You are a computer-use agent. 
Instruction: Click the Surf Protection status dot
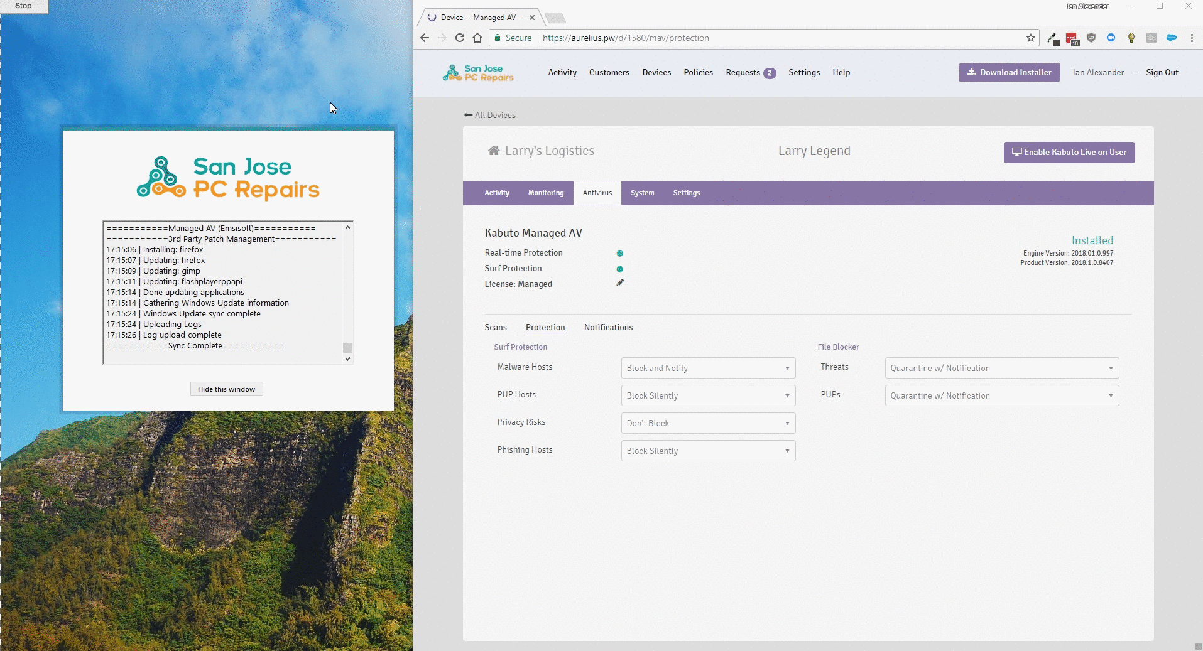pyautogui.click(x=620, y=269)
